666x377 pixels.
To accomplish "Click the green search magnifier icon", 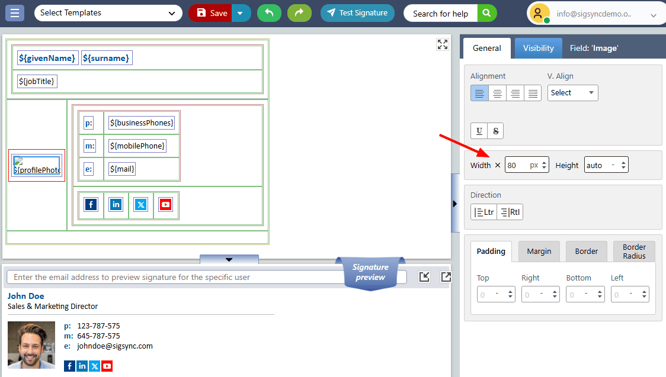I will coord(486,13).
